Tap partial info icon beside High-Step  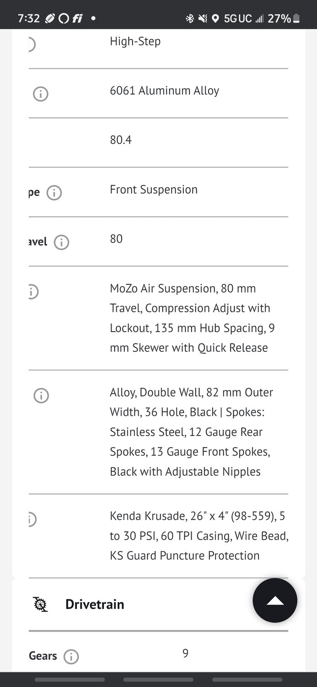tap(31, 44)
